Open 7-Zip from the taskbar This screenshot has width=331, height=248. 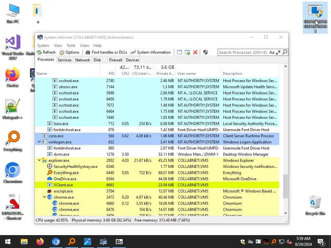pos(119,242)
